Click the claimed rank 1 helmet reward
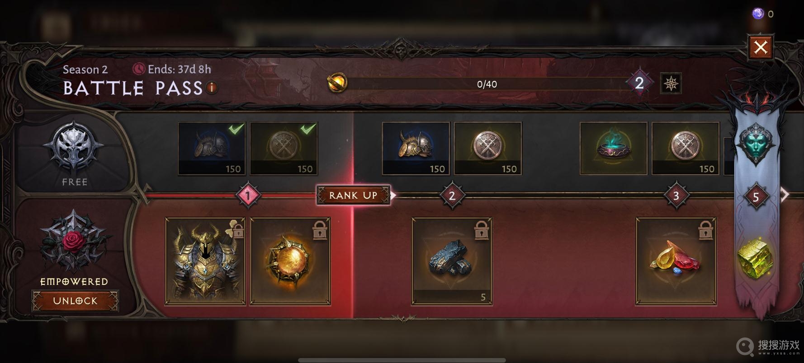This screenshot has width=804, height=363. pos(212,148)
